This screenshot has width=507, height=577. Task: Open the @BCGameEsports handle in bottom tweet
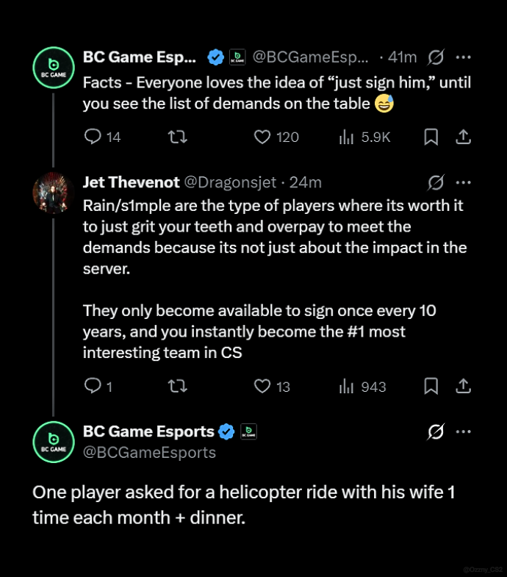[149, 453]
